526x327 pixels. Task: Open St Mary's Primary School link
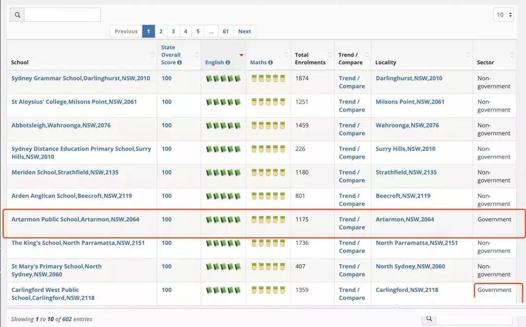(56, 271)
